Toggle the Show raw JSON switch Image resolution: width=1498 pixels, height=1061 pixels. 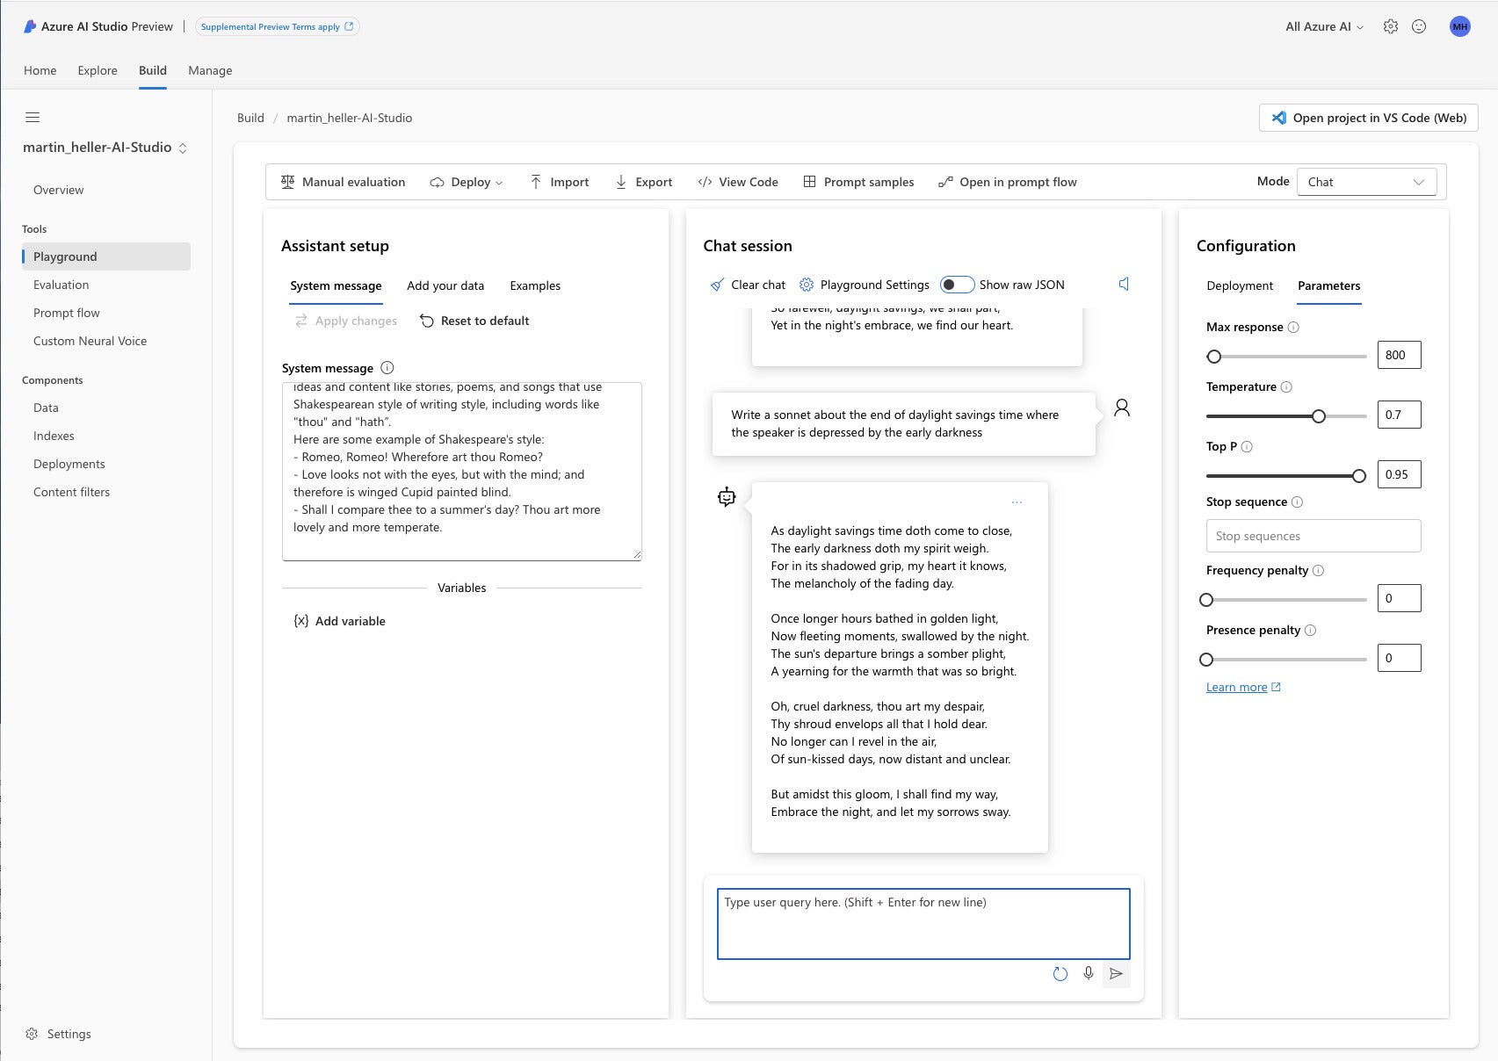click(957, 285)
